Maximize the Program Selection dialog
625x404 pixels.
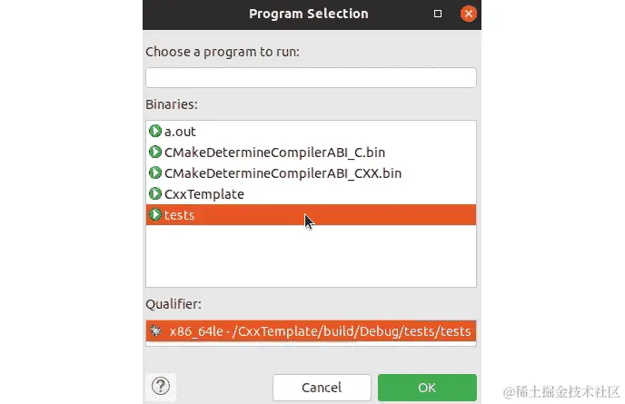(438, 14)
